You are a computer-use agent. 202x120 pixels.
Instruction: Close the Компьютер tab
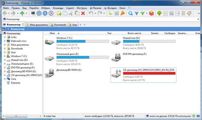coord(23,24)
